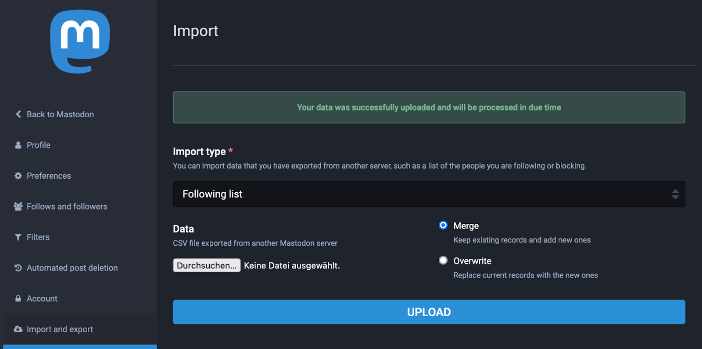The height and width of the screenshot is (349, 702).
Task: Select the Overwrite radio button
Action: (x=443, y=260)
